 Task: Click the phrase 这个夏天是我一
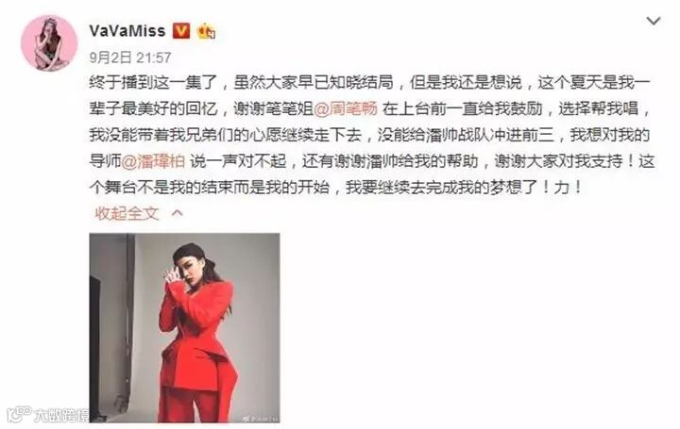click(x=594, y=82)
